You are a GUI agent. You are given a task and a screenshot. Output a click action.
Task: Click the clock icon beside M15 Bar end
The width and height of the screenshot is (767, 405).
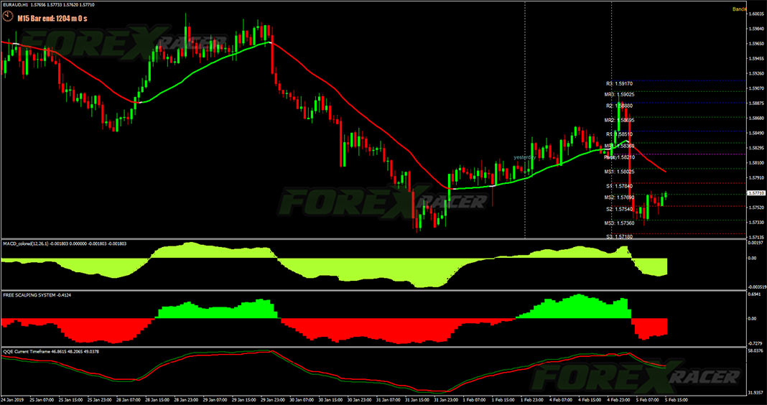(7, 16)
